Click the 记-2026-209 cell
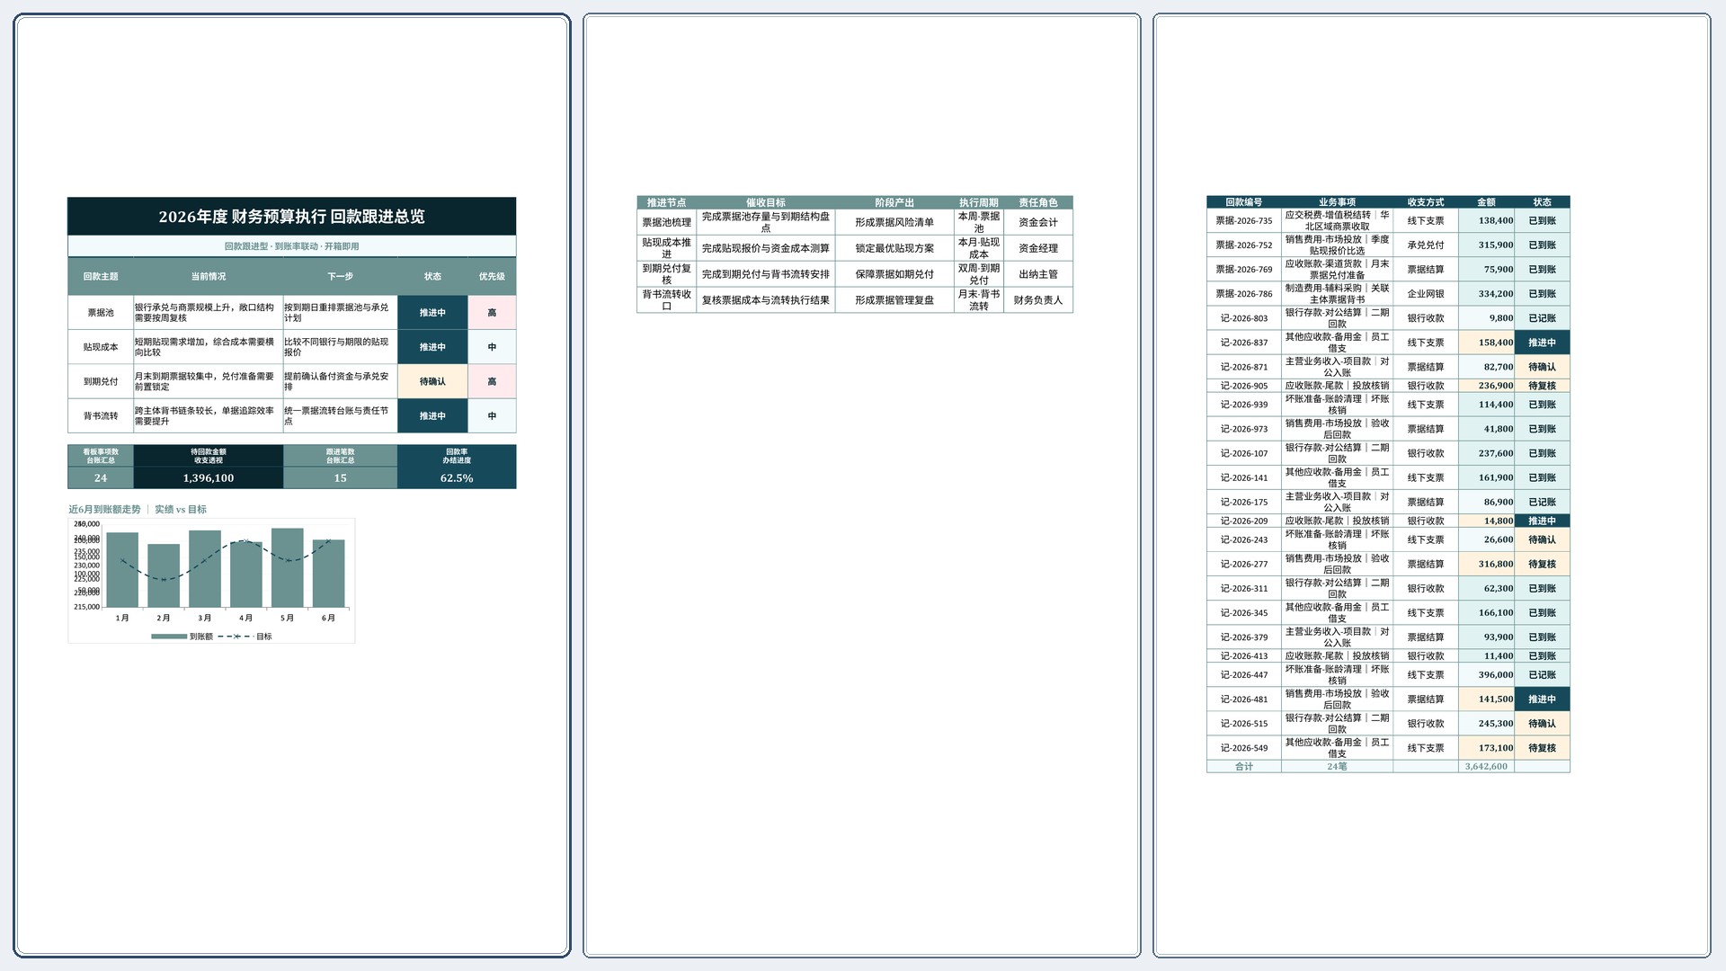 [x=1244, y=521]
